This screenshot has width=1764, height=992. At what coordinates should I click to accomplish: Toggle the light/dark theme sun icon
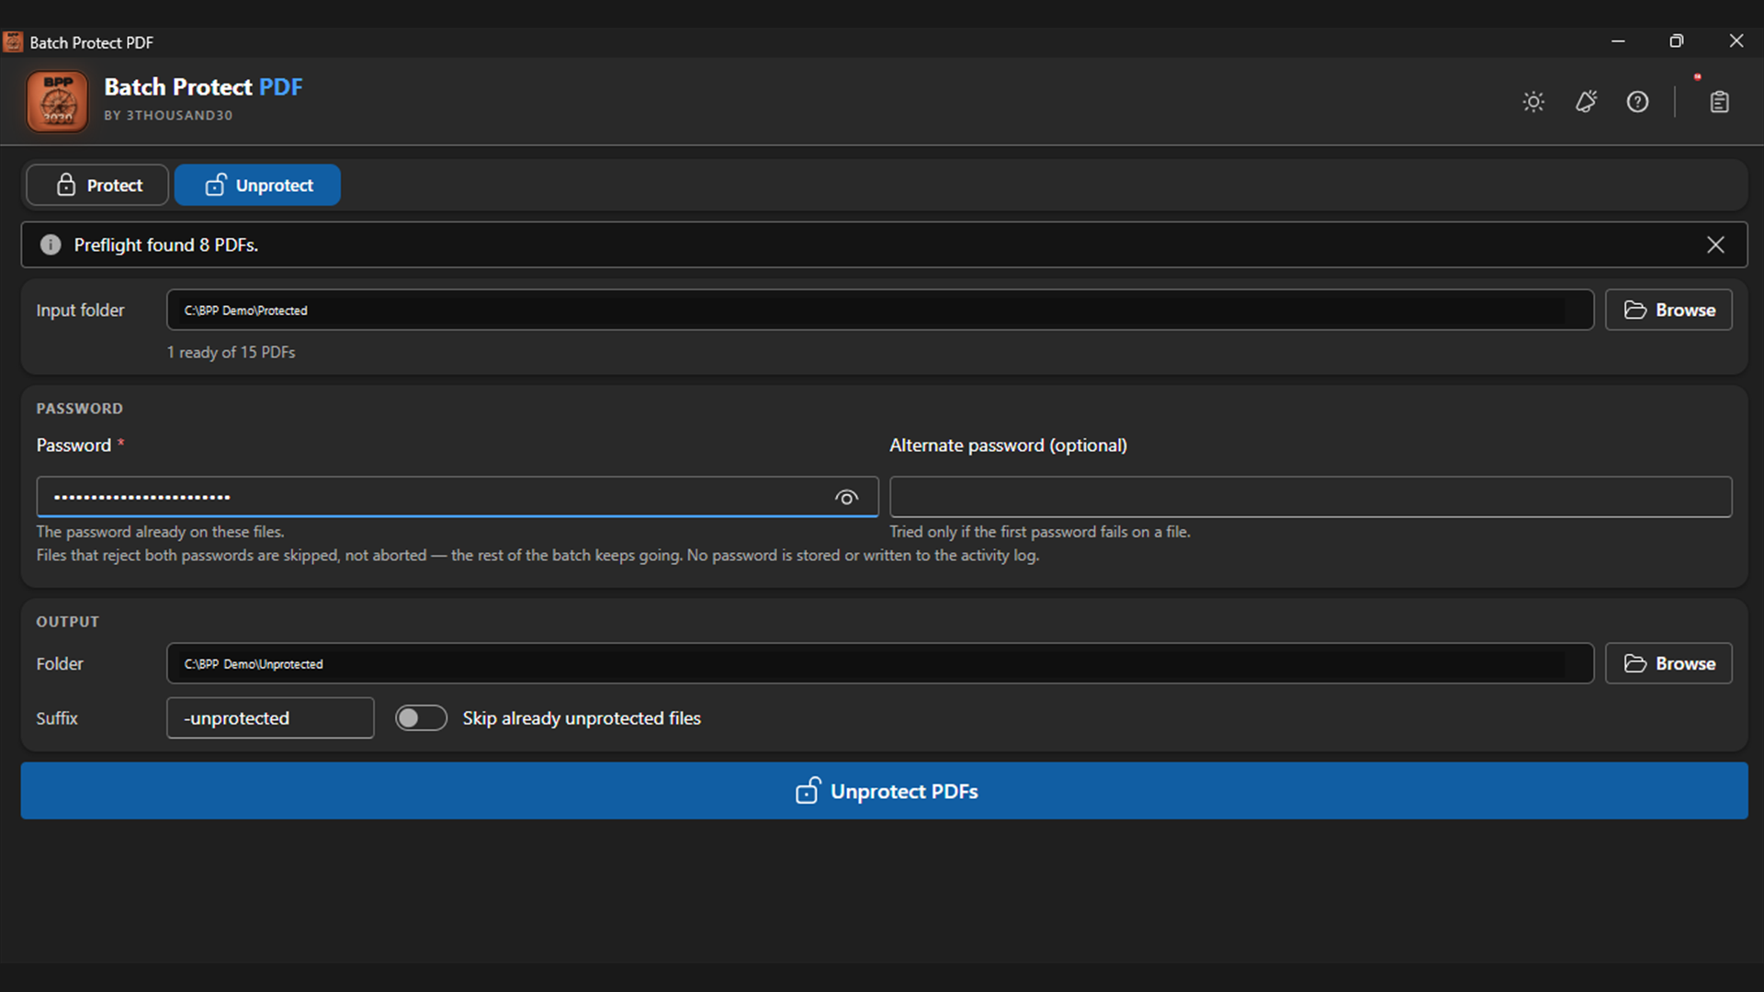tap(1533, 102)
